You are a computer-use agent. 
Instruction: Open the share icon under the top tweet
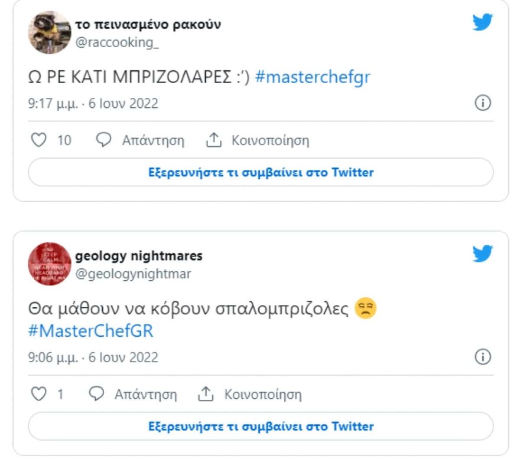tap(213, 139)
